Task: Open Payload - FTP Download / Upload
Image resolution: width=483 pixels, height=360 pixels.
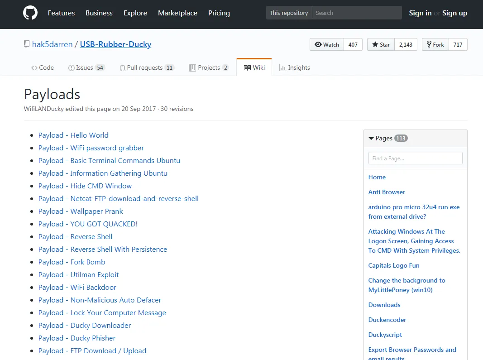Action: click(92, 350)
